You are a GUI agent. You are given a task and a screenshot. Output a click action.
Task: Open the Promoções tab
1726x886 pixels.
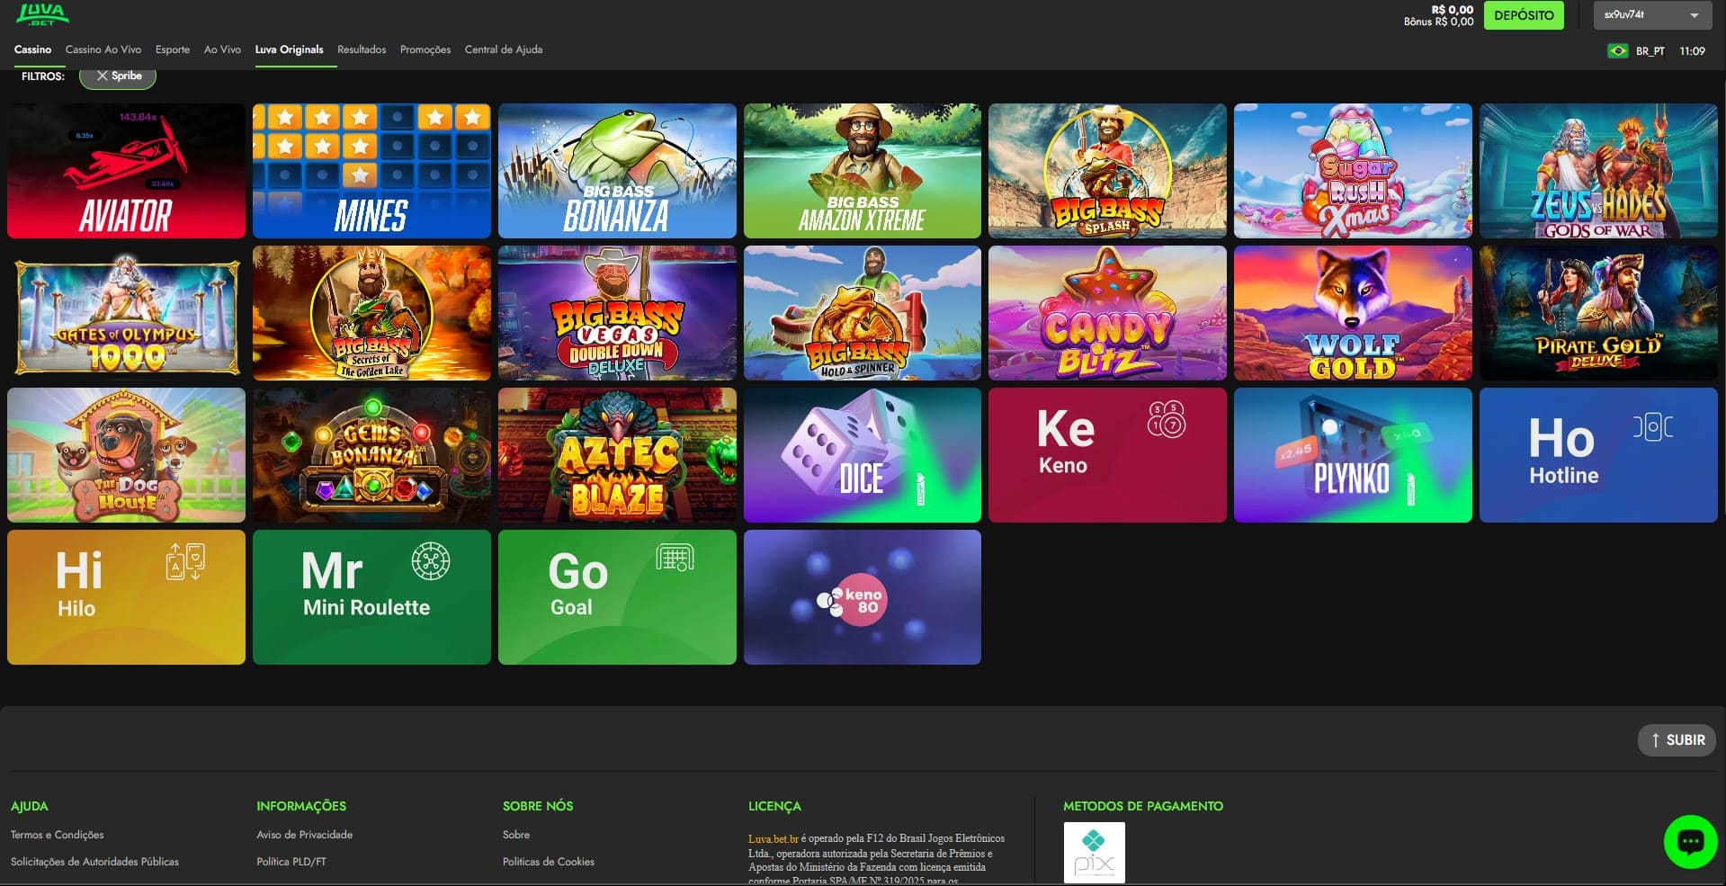pyautogui.click(x=425, y=49)
